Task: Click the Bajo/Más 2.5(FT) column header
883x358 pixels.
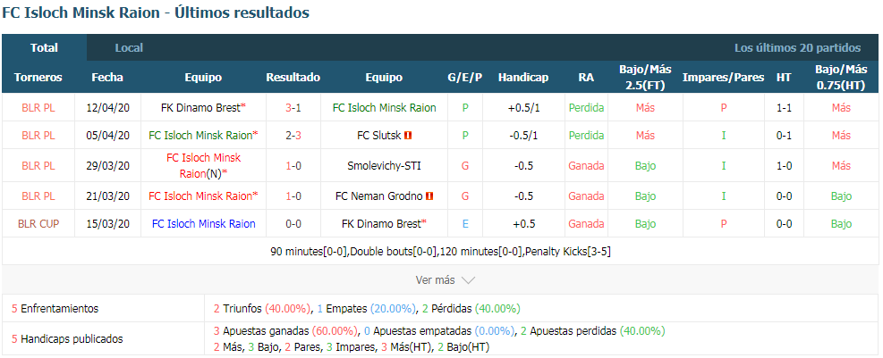Action: (x=645, y=78)
